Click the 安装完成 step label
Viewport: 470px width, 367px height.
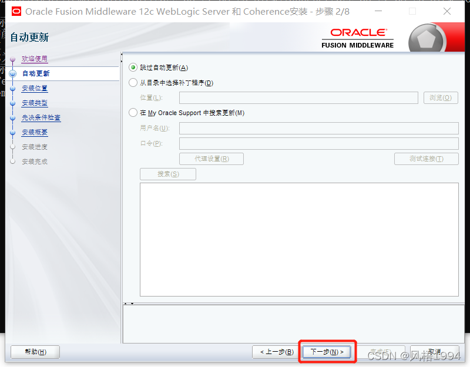point(35,161)
